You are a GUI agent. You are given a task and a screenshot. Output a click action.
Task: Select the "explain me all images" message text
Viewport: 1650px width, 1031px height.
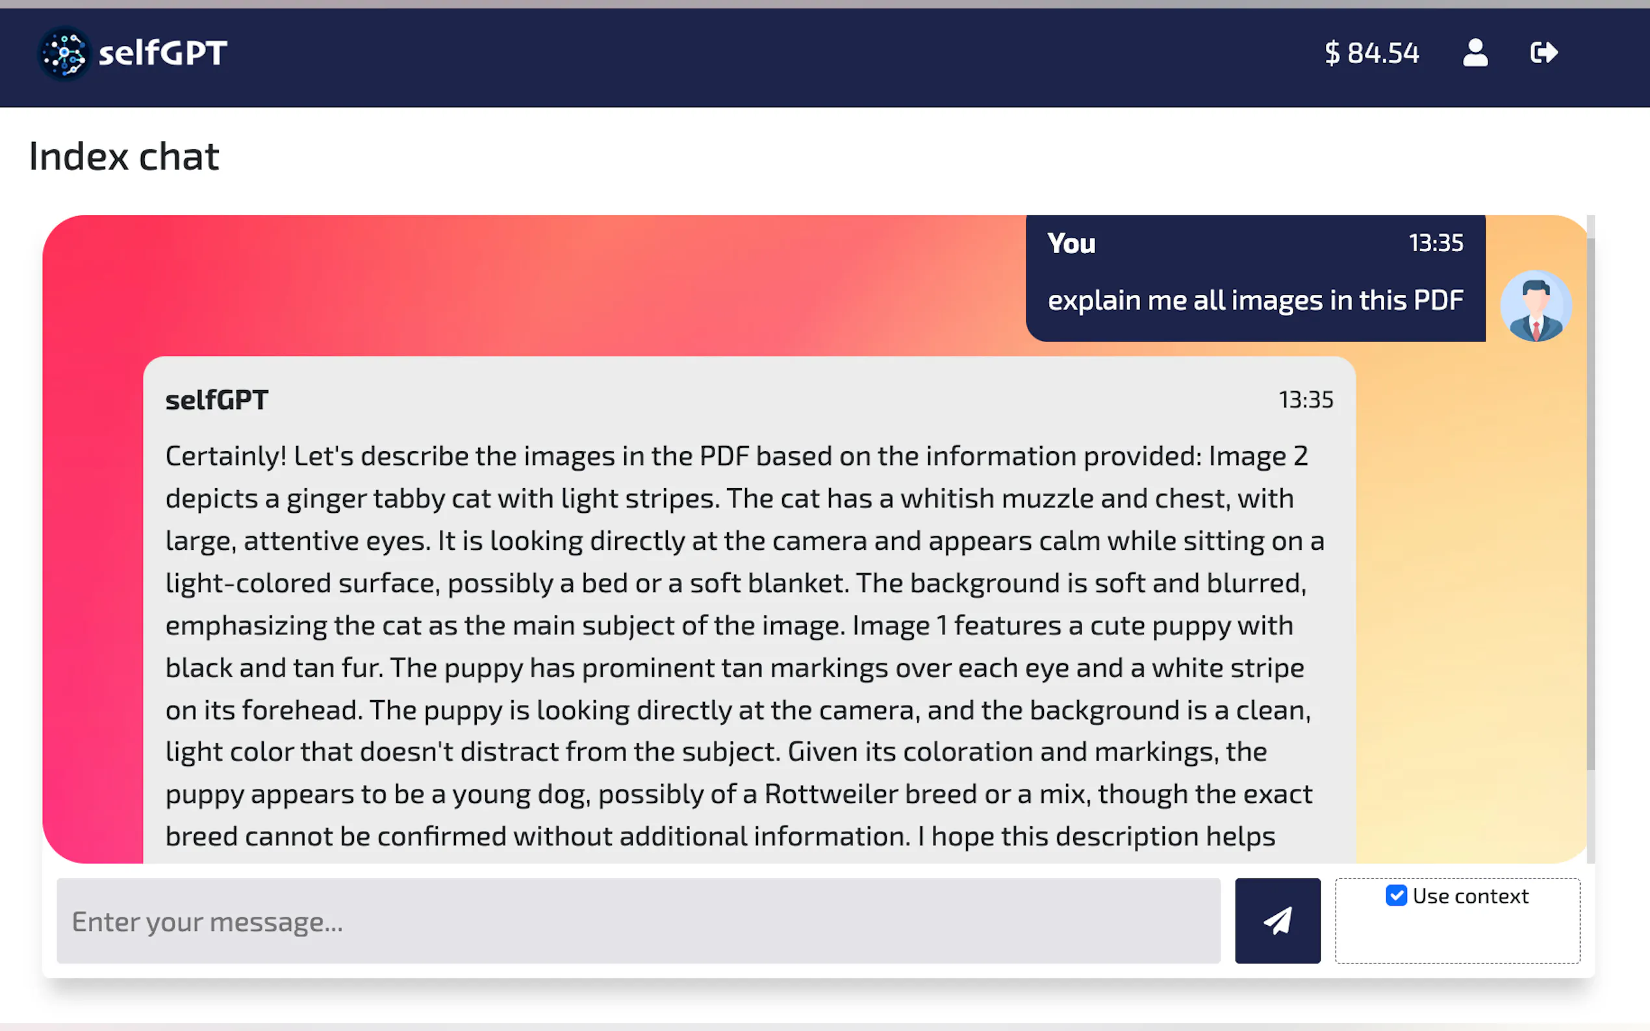pyautogui.click(x=1255, y=300)
